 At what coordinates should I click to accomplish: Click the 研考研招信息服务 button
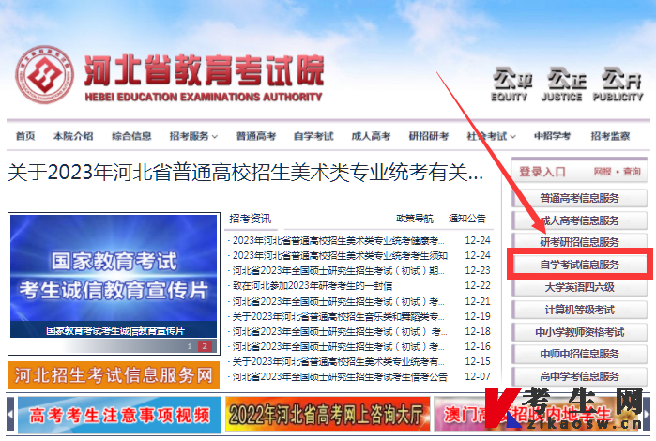(x=579, y=242)
